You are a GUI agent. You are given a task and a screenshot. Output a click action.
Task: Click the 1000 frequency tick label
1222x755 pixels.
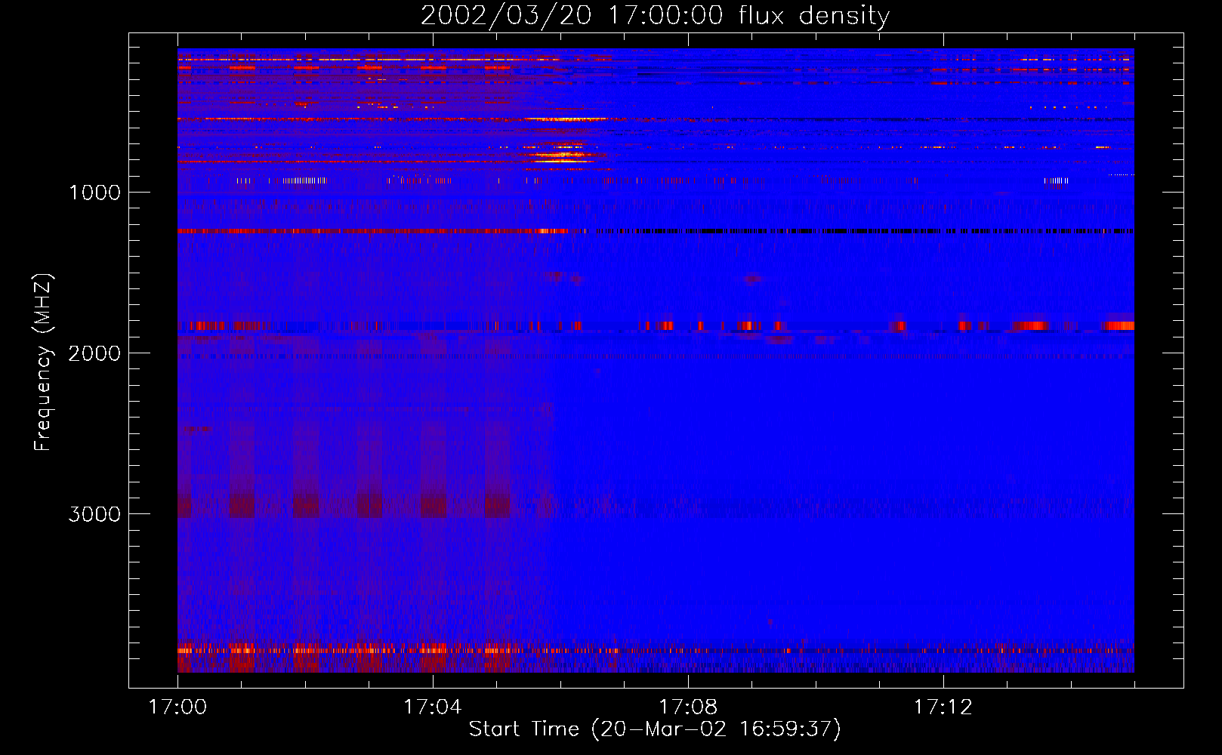tap(94, 193)
